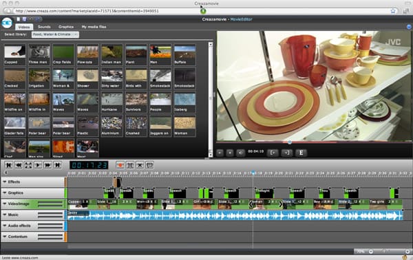Collapse the Audio effects track
This screenshot has width=413, height=260.
tap(5, 226)
